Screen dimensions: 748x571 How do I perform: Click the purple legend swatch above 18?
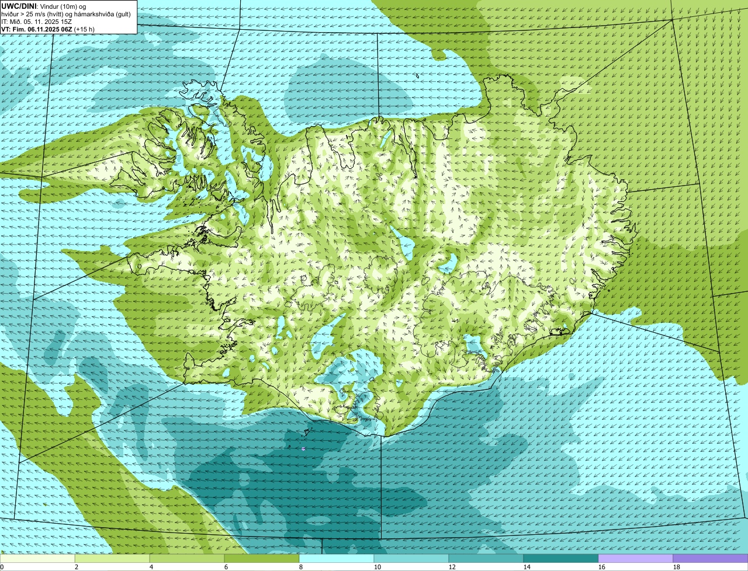point(711,558)
